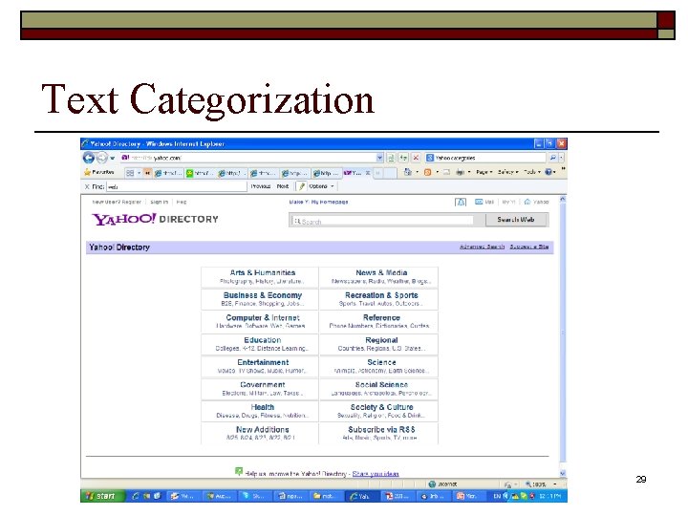This screenshot has height=516, width=688.
Task: Click Next in the Find bar
Action: click(x=283, y=186)
